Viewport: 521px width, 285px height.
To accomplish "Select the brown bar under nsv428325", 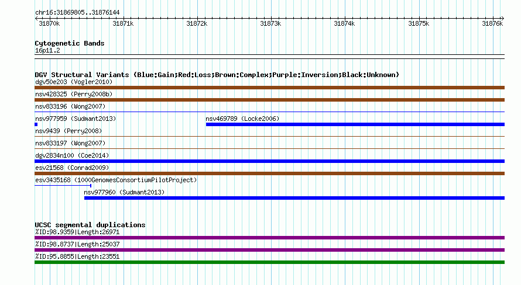I will click(269, 100).
